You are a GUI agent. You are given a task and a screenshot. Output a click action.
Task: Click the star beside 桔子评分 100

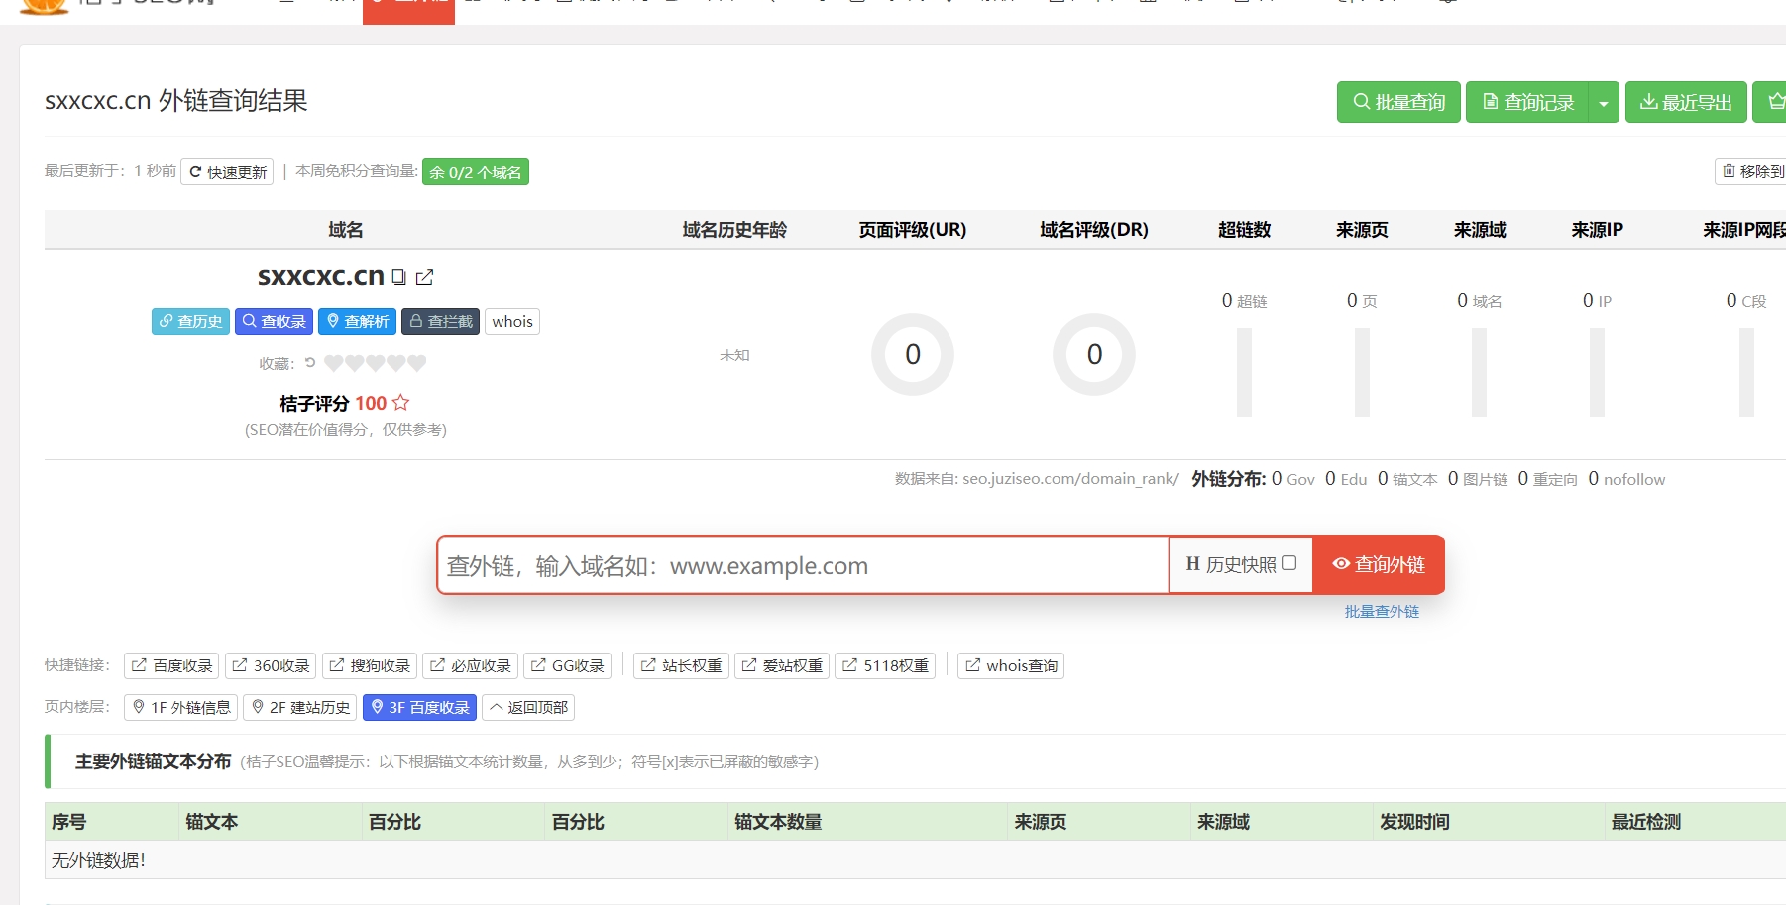[x=400, y=403]
